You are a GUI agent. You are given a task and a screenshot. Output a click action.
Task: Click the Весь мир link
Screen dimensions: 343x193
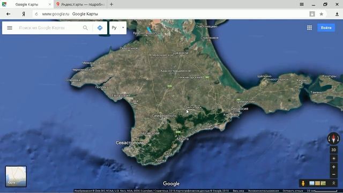pyautogui.click(x=238, y=191)
